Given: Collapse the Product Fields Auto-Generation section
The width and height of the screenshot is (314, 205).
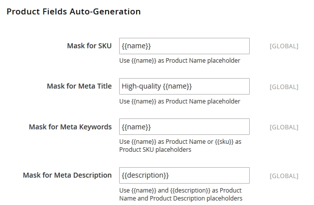Looking at the screenshot, I should pyautogui.click(x=73, y=11).
